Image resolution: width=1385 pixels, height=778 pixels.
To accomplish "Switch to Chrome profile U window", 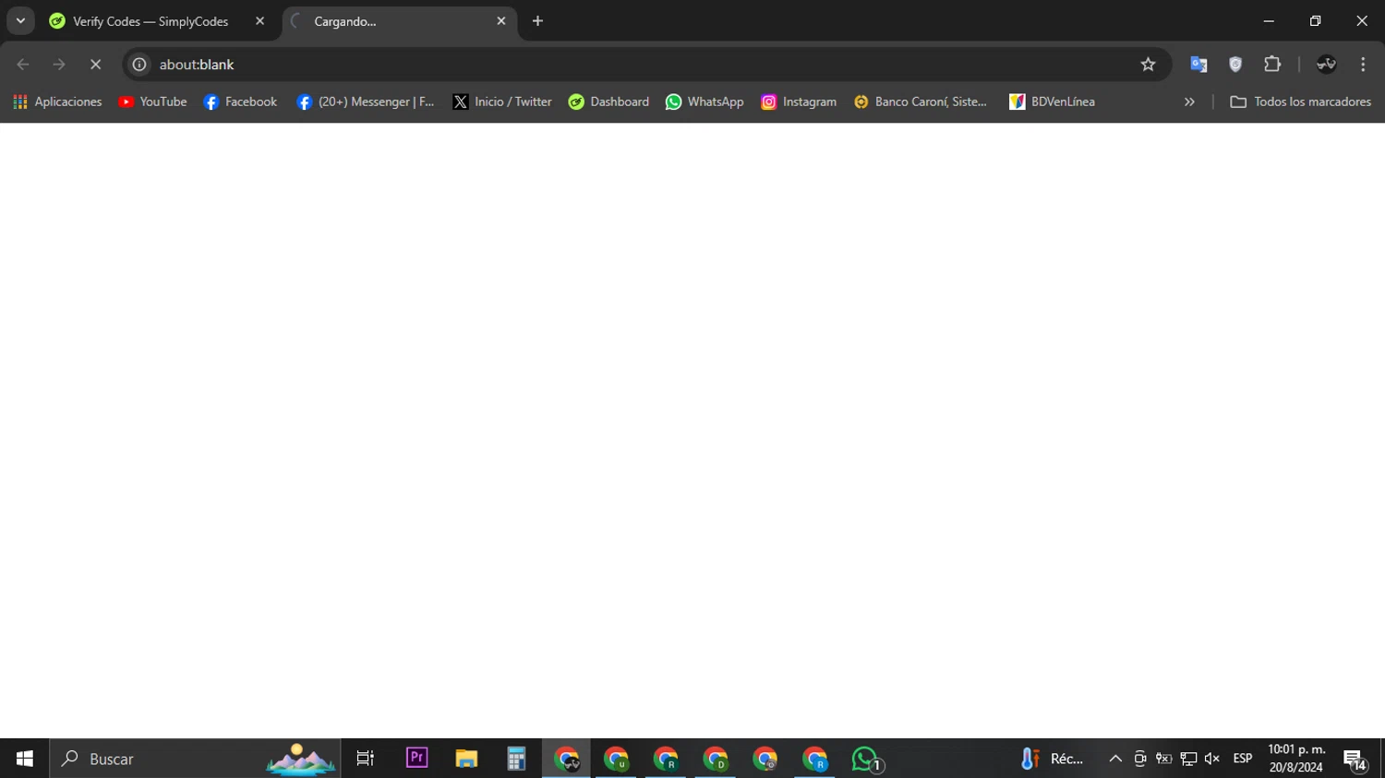I will coord(616,759).
